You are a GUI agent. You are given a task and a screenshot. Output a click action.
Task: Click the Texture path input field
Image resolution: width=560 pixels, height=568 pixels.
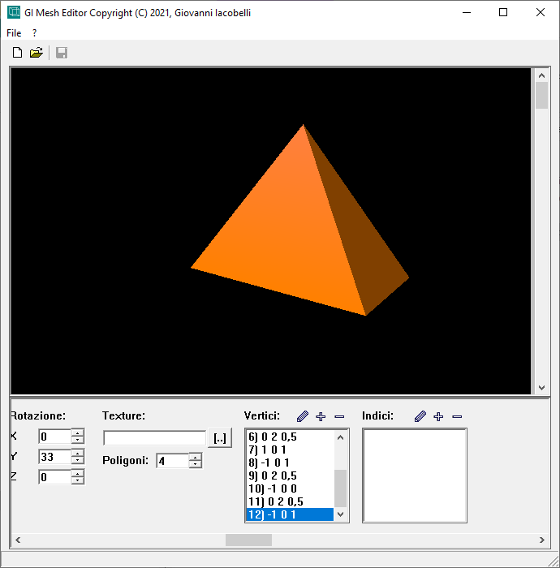click(x=155, y=438)
